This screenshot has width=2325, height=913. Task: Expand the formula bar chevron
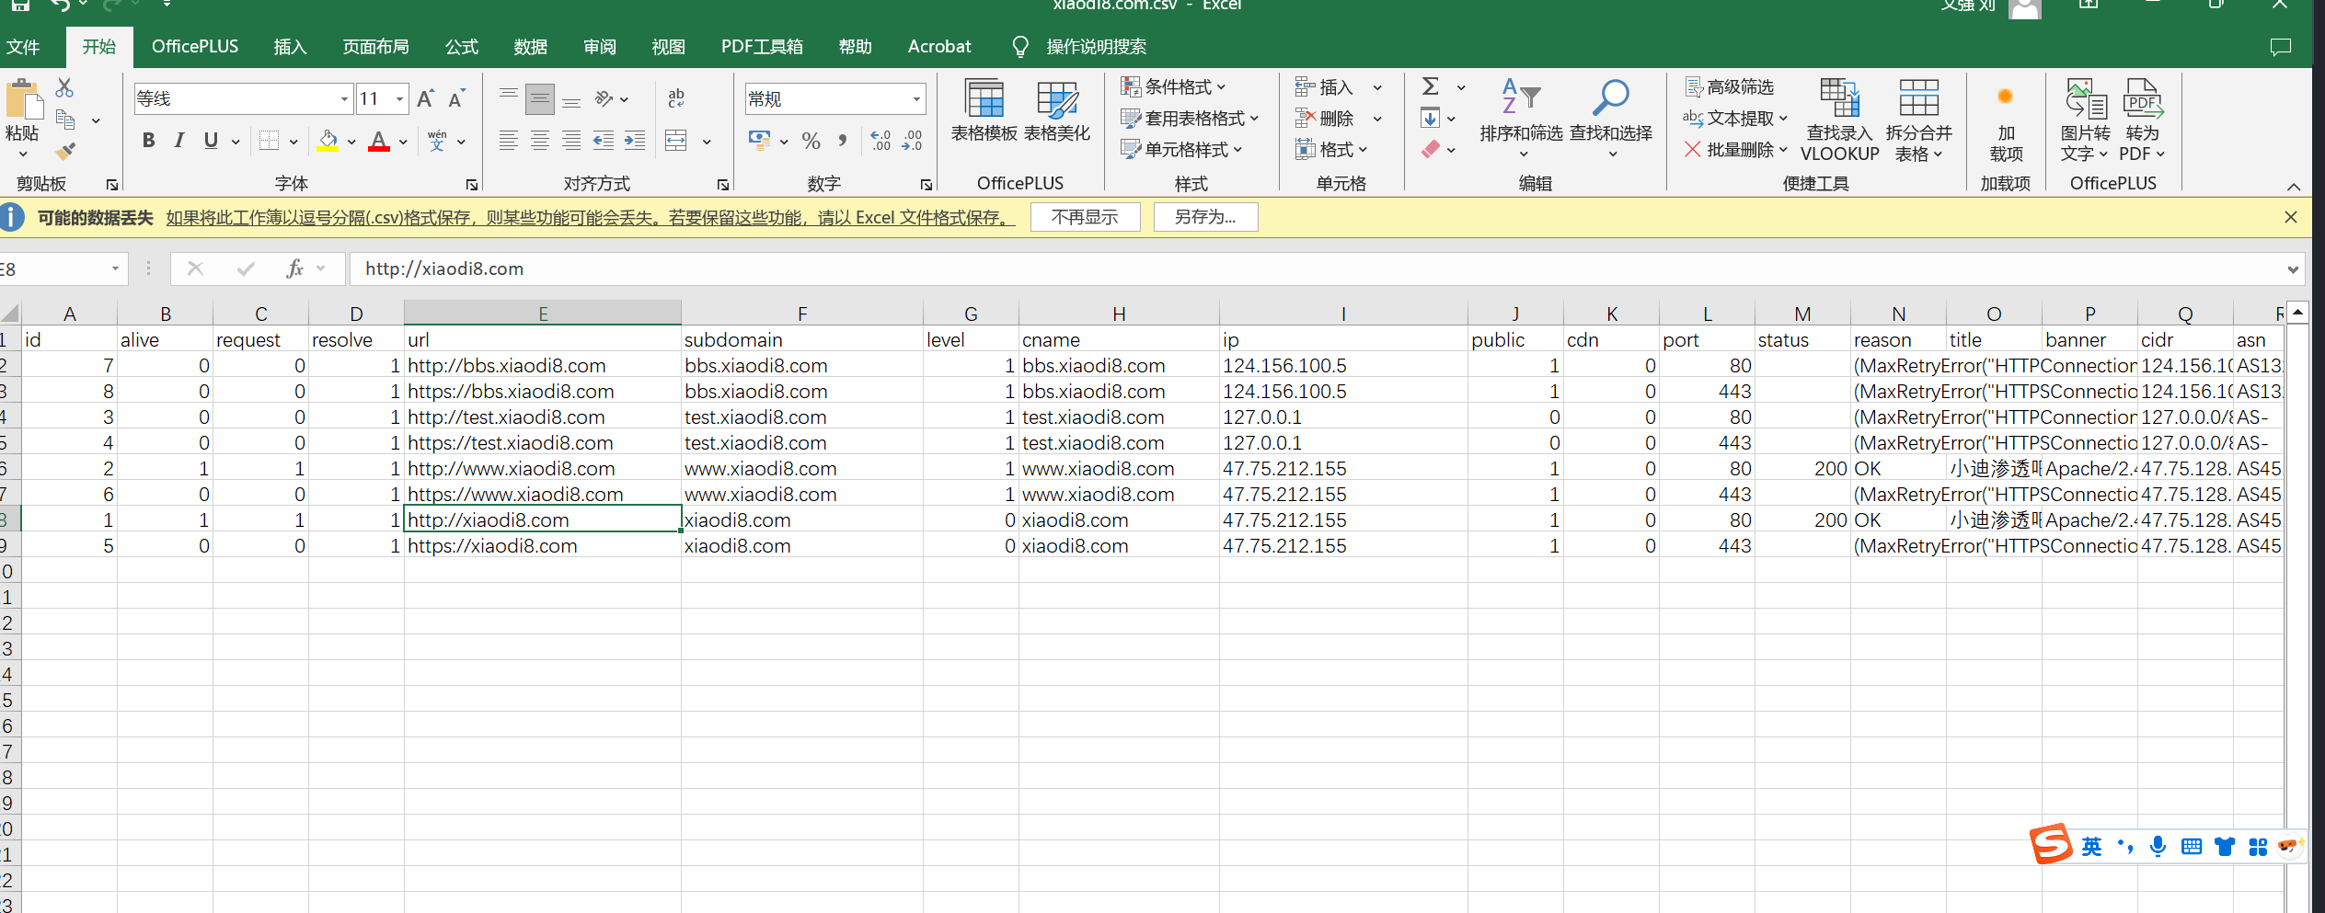click(x=2292, y=269)
